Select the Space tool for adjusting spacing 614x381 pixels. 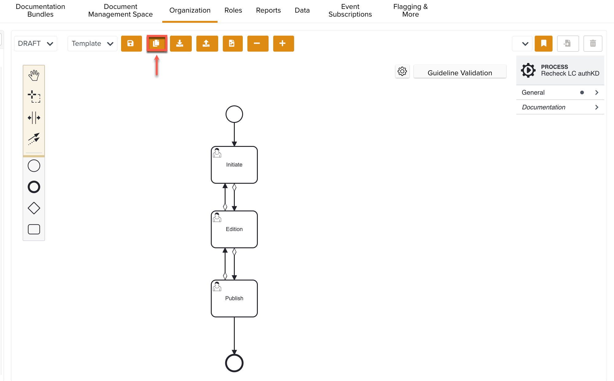point(34,117)
